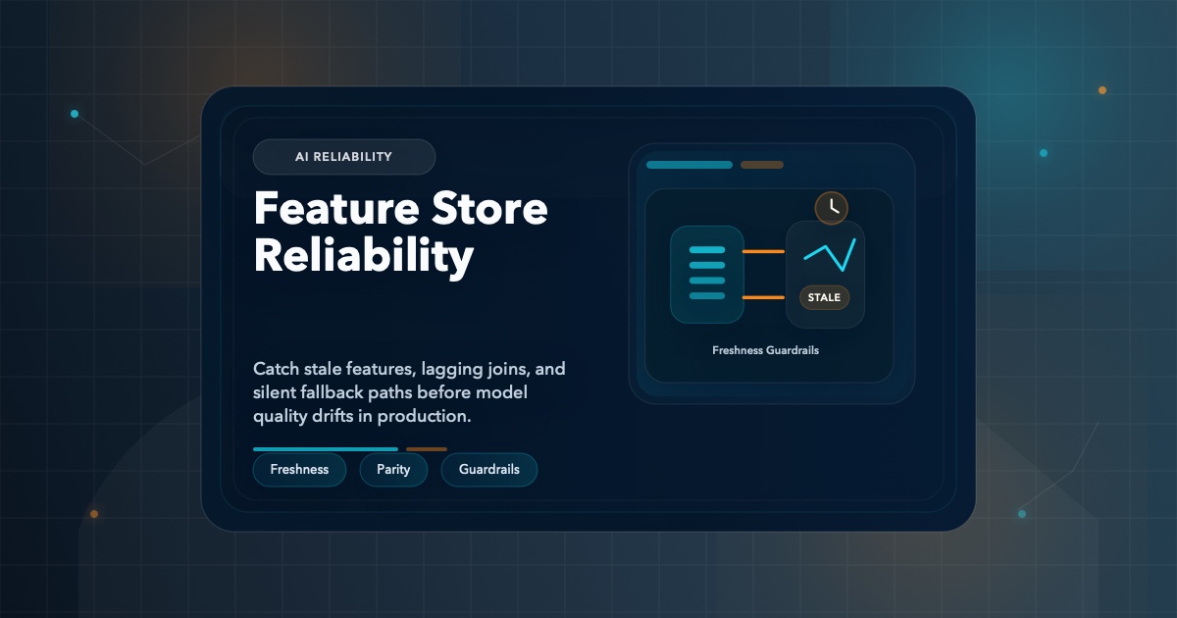Enable the Guardrails chip
Image resolution: width=1177 pixels, height=618 pixels.
tap(489, 470)
